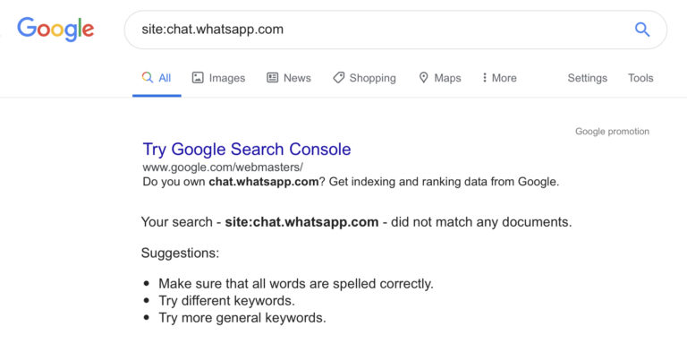Viewport: 687px width, 352px height.
Task: Click the Shopping tab tag icon
Action: [339, 78]
